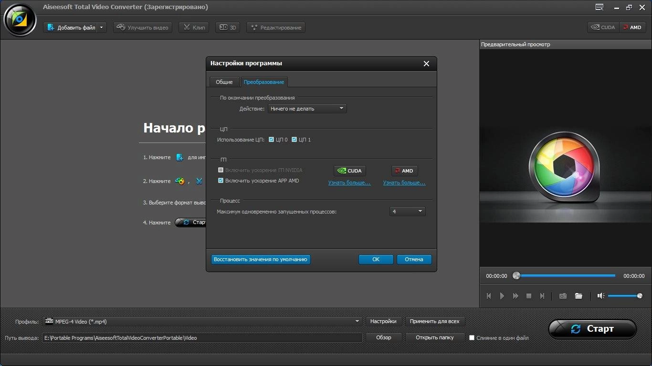Click enhance palette icon in step 2 instructions

pos(179,181)
